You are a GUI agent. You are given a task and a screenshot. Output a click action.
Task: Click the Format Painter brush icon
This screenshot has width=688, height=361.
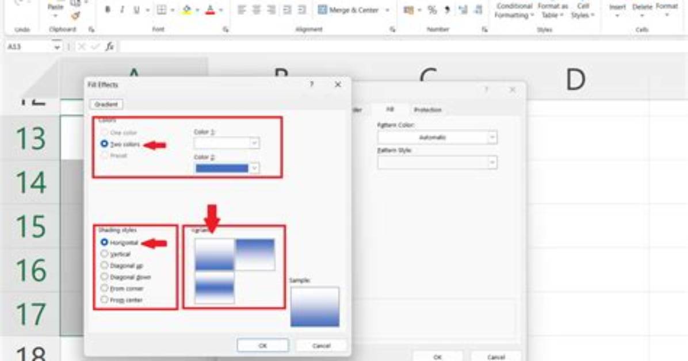pyautogui.click(x=75, y=16)
